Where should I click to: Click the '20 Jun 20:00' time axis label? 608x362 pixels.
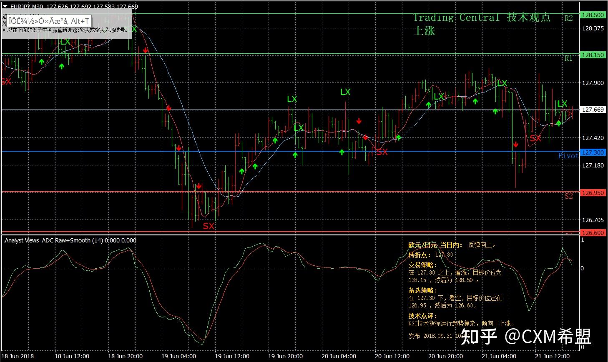pyautogui.click(x=445, y=356)
